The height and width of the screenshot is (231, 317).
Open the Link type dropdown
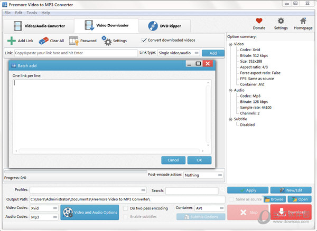pyautogui.click(x=179, y=53)
